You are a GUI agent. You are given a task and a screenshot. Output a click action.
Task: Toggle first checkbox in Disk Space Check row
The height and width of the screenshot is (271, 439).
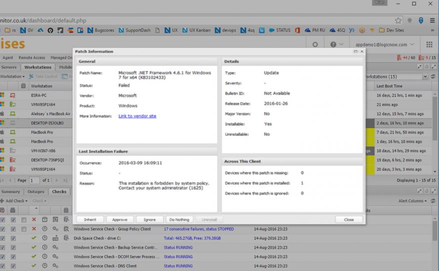click(x=2, y=239)
